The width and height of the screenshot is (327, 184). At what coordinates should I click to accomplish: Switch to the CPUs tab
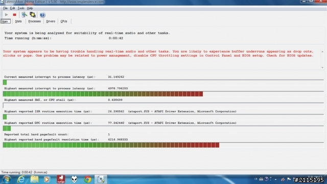(x=64, y=21)
